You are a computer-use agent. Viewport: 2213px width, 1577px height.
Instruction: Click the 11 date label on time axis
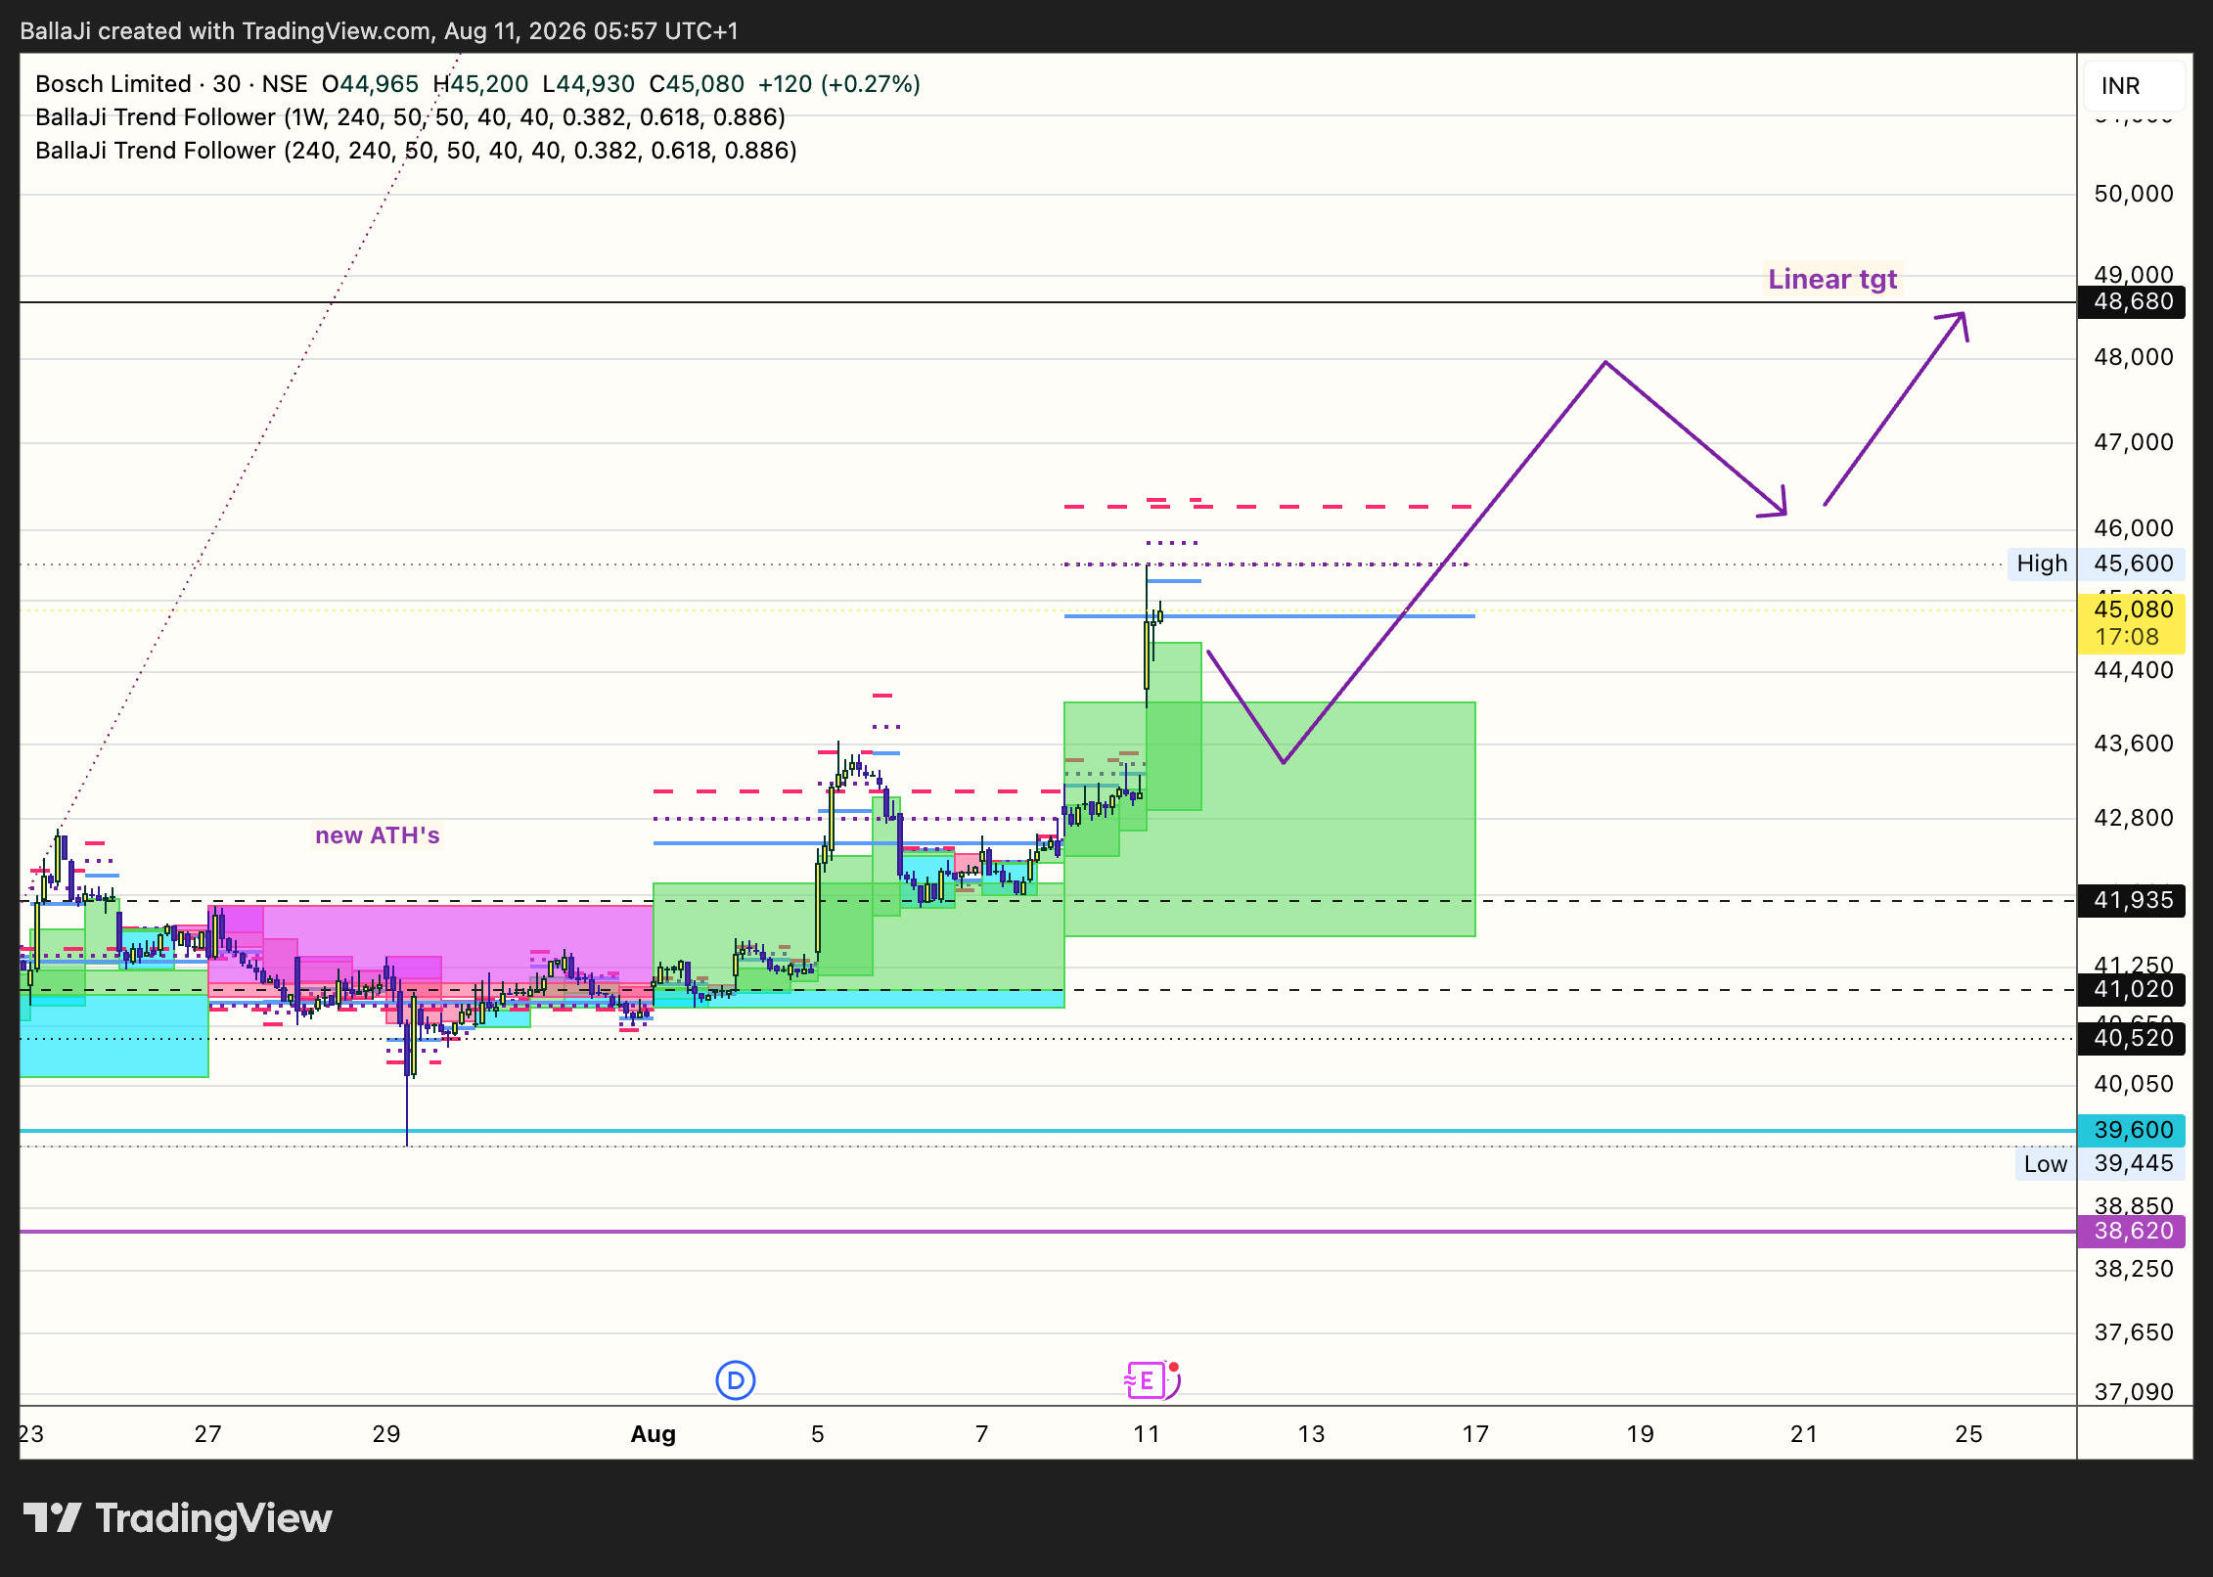1147,1434
